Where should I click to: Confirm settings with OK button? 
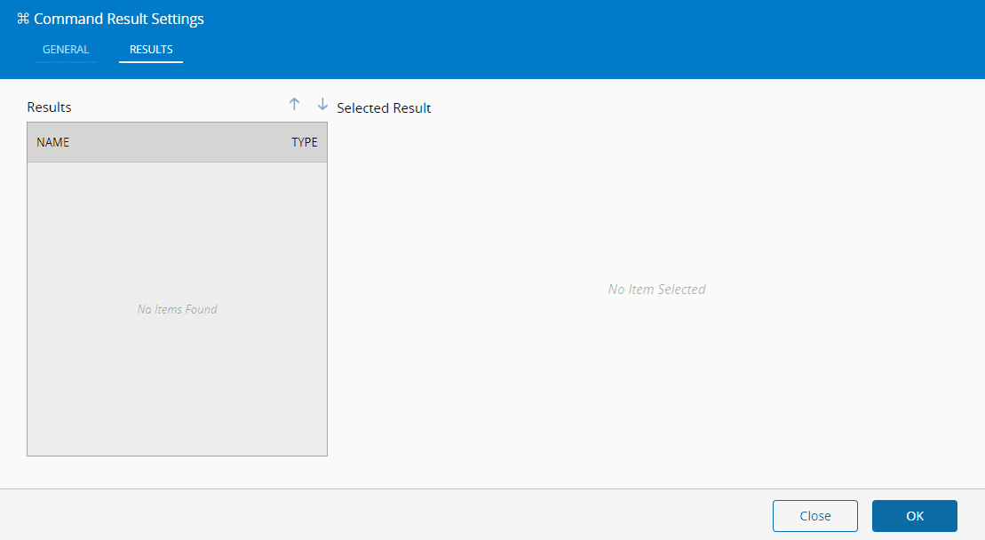[x=915, y=516]
